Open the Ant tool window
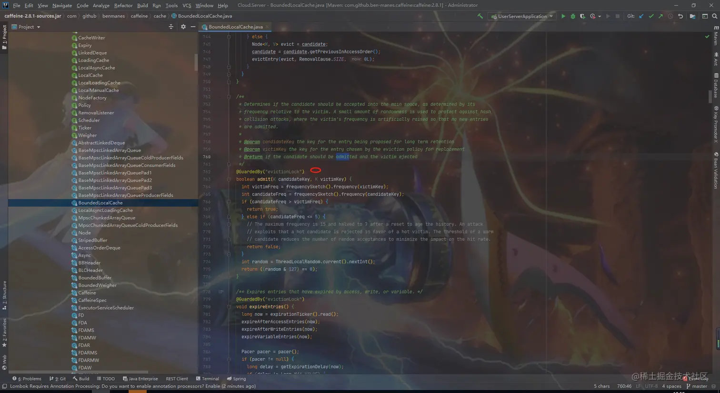The height and width of the screenshot is (393, 720). (716, 59)
